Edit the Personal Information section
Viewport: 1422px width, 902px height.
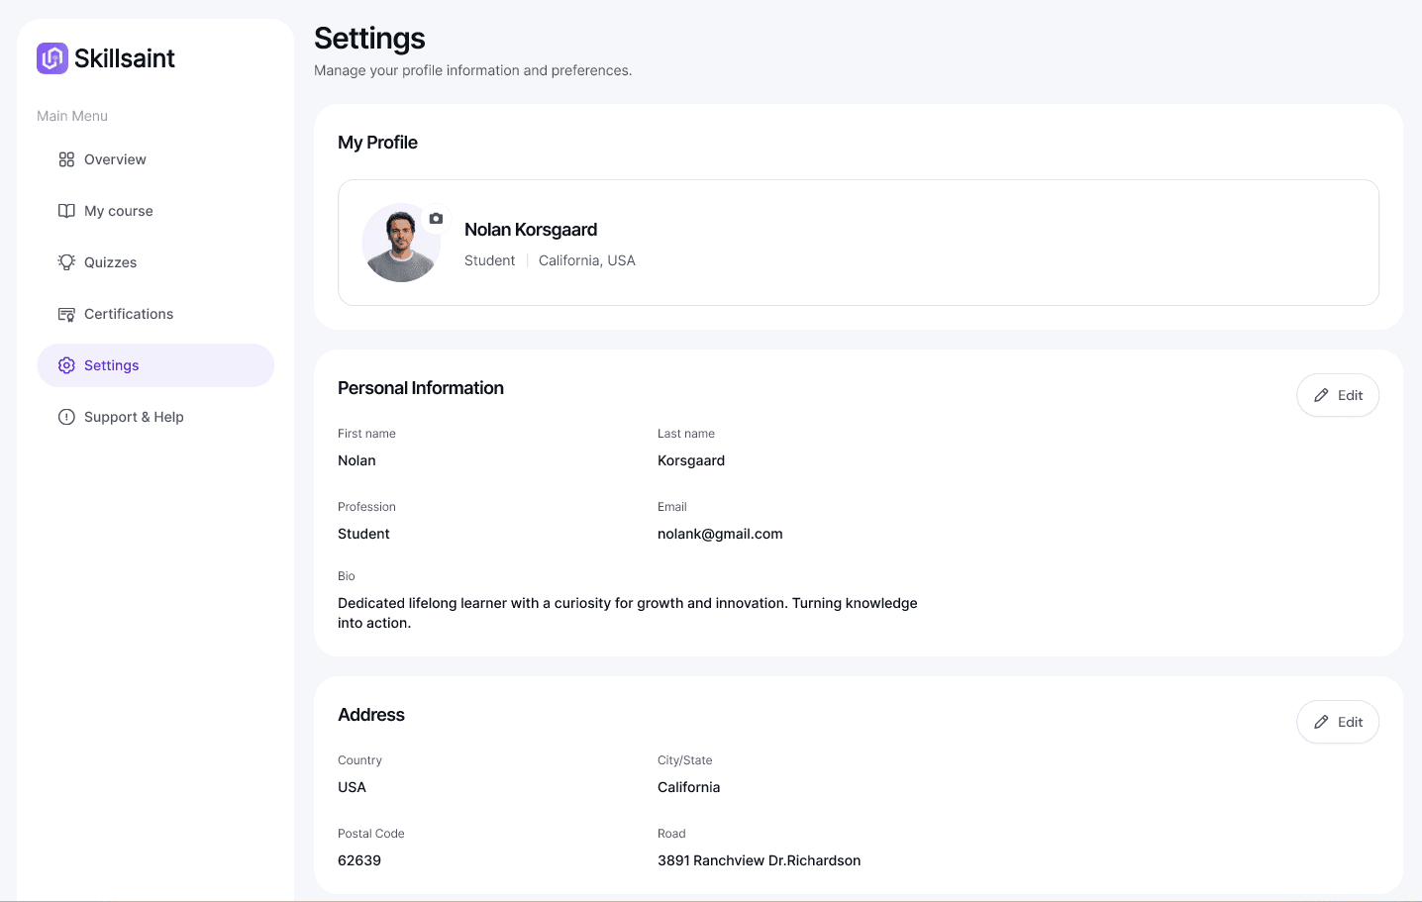click(1338, 395)
